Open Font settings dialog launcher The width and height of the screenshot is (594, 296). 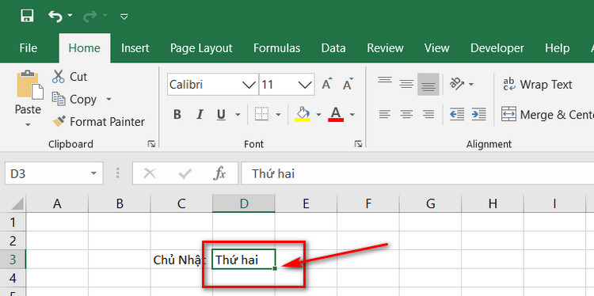tap(358, 144)
